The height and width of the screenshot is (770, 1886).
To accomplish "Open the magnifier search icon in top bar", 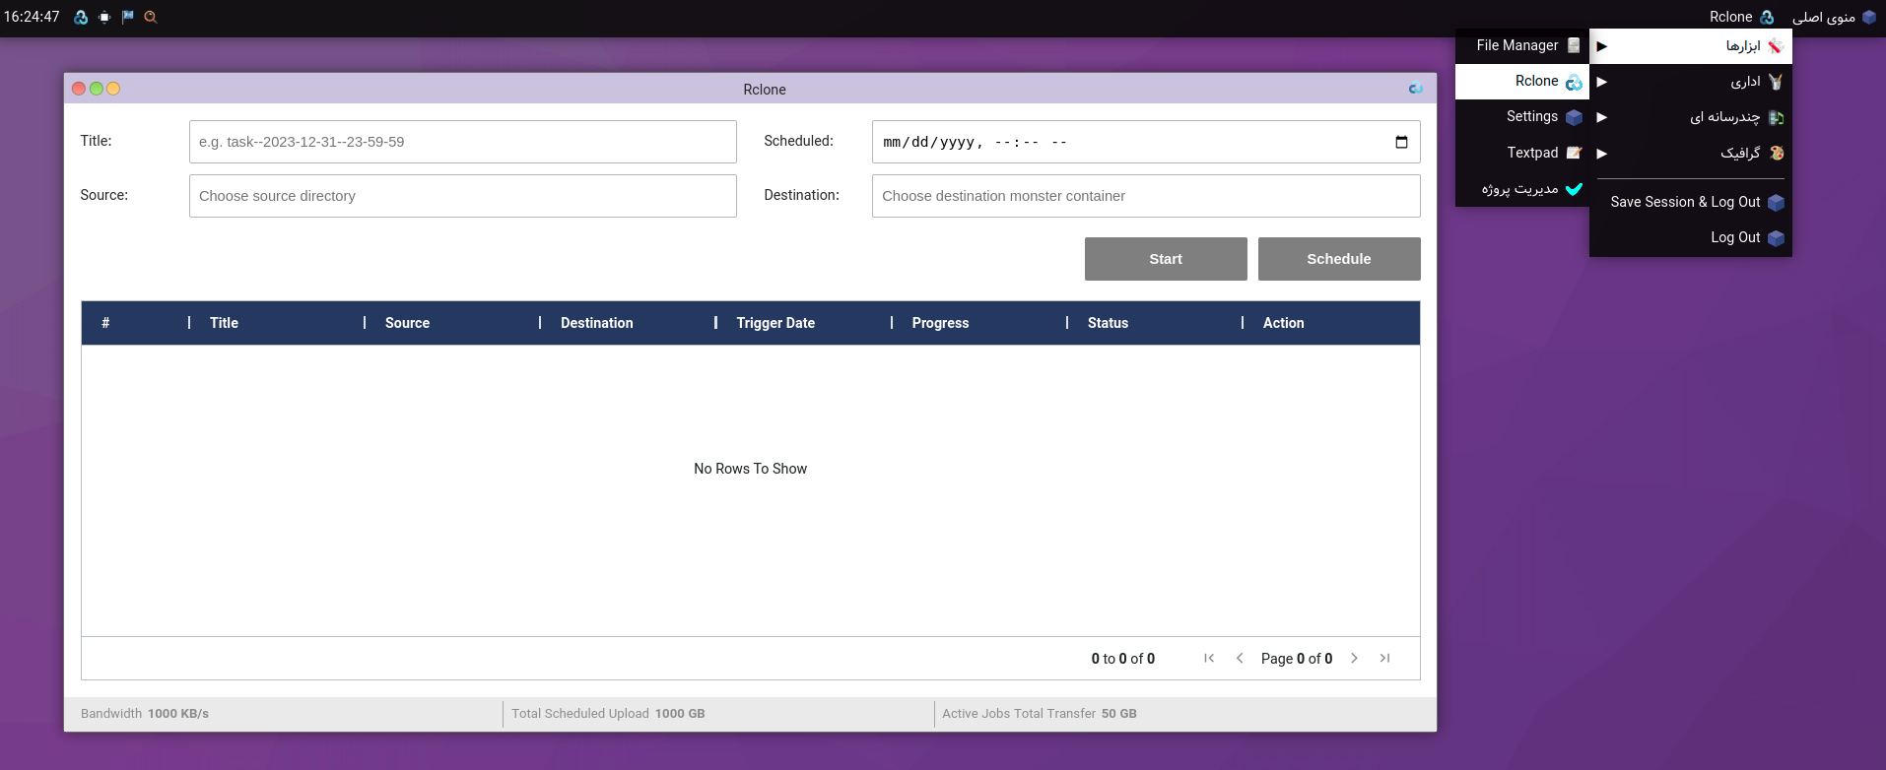I will point(151,17).
